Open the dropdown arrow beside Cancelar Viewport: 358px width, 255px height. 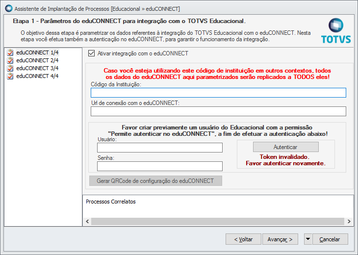click(x=307, y=239)
